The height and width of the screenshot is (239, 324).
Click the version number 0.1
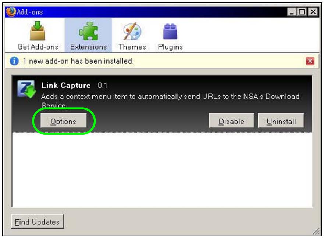103,86
